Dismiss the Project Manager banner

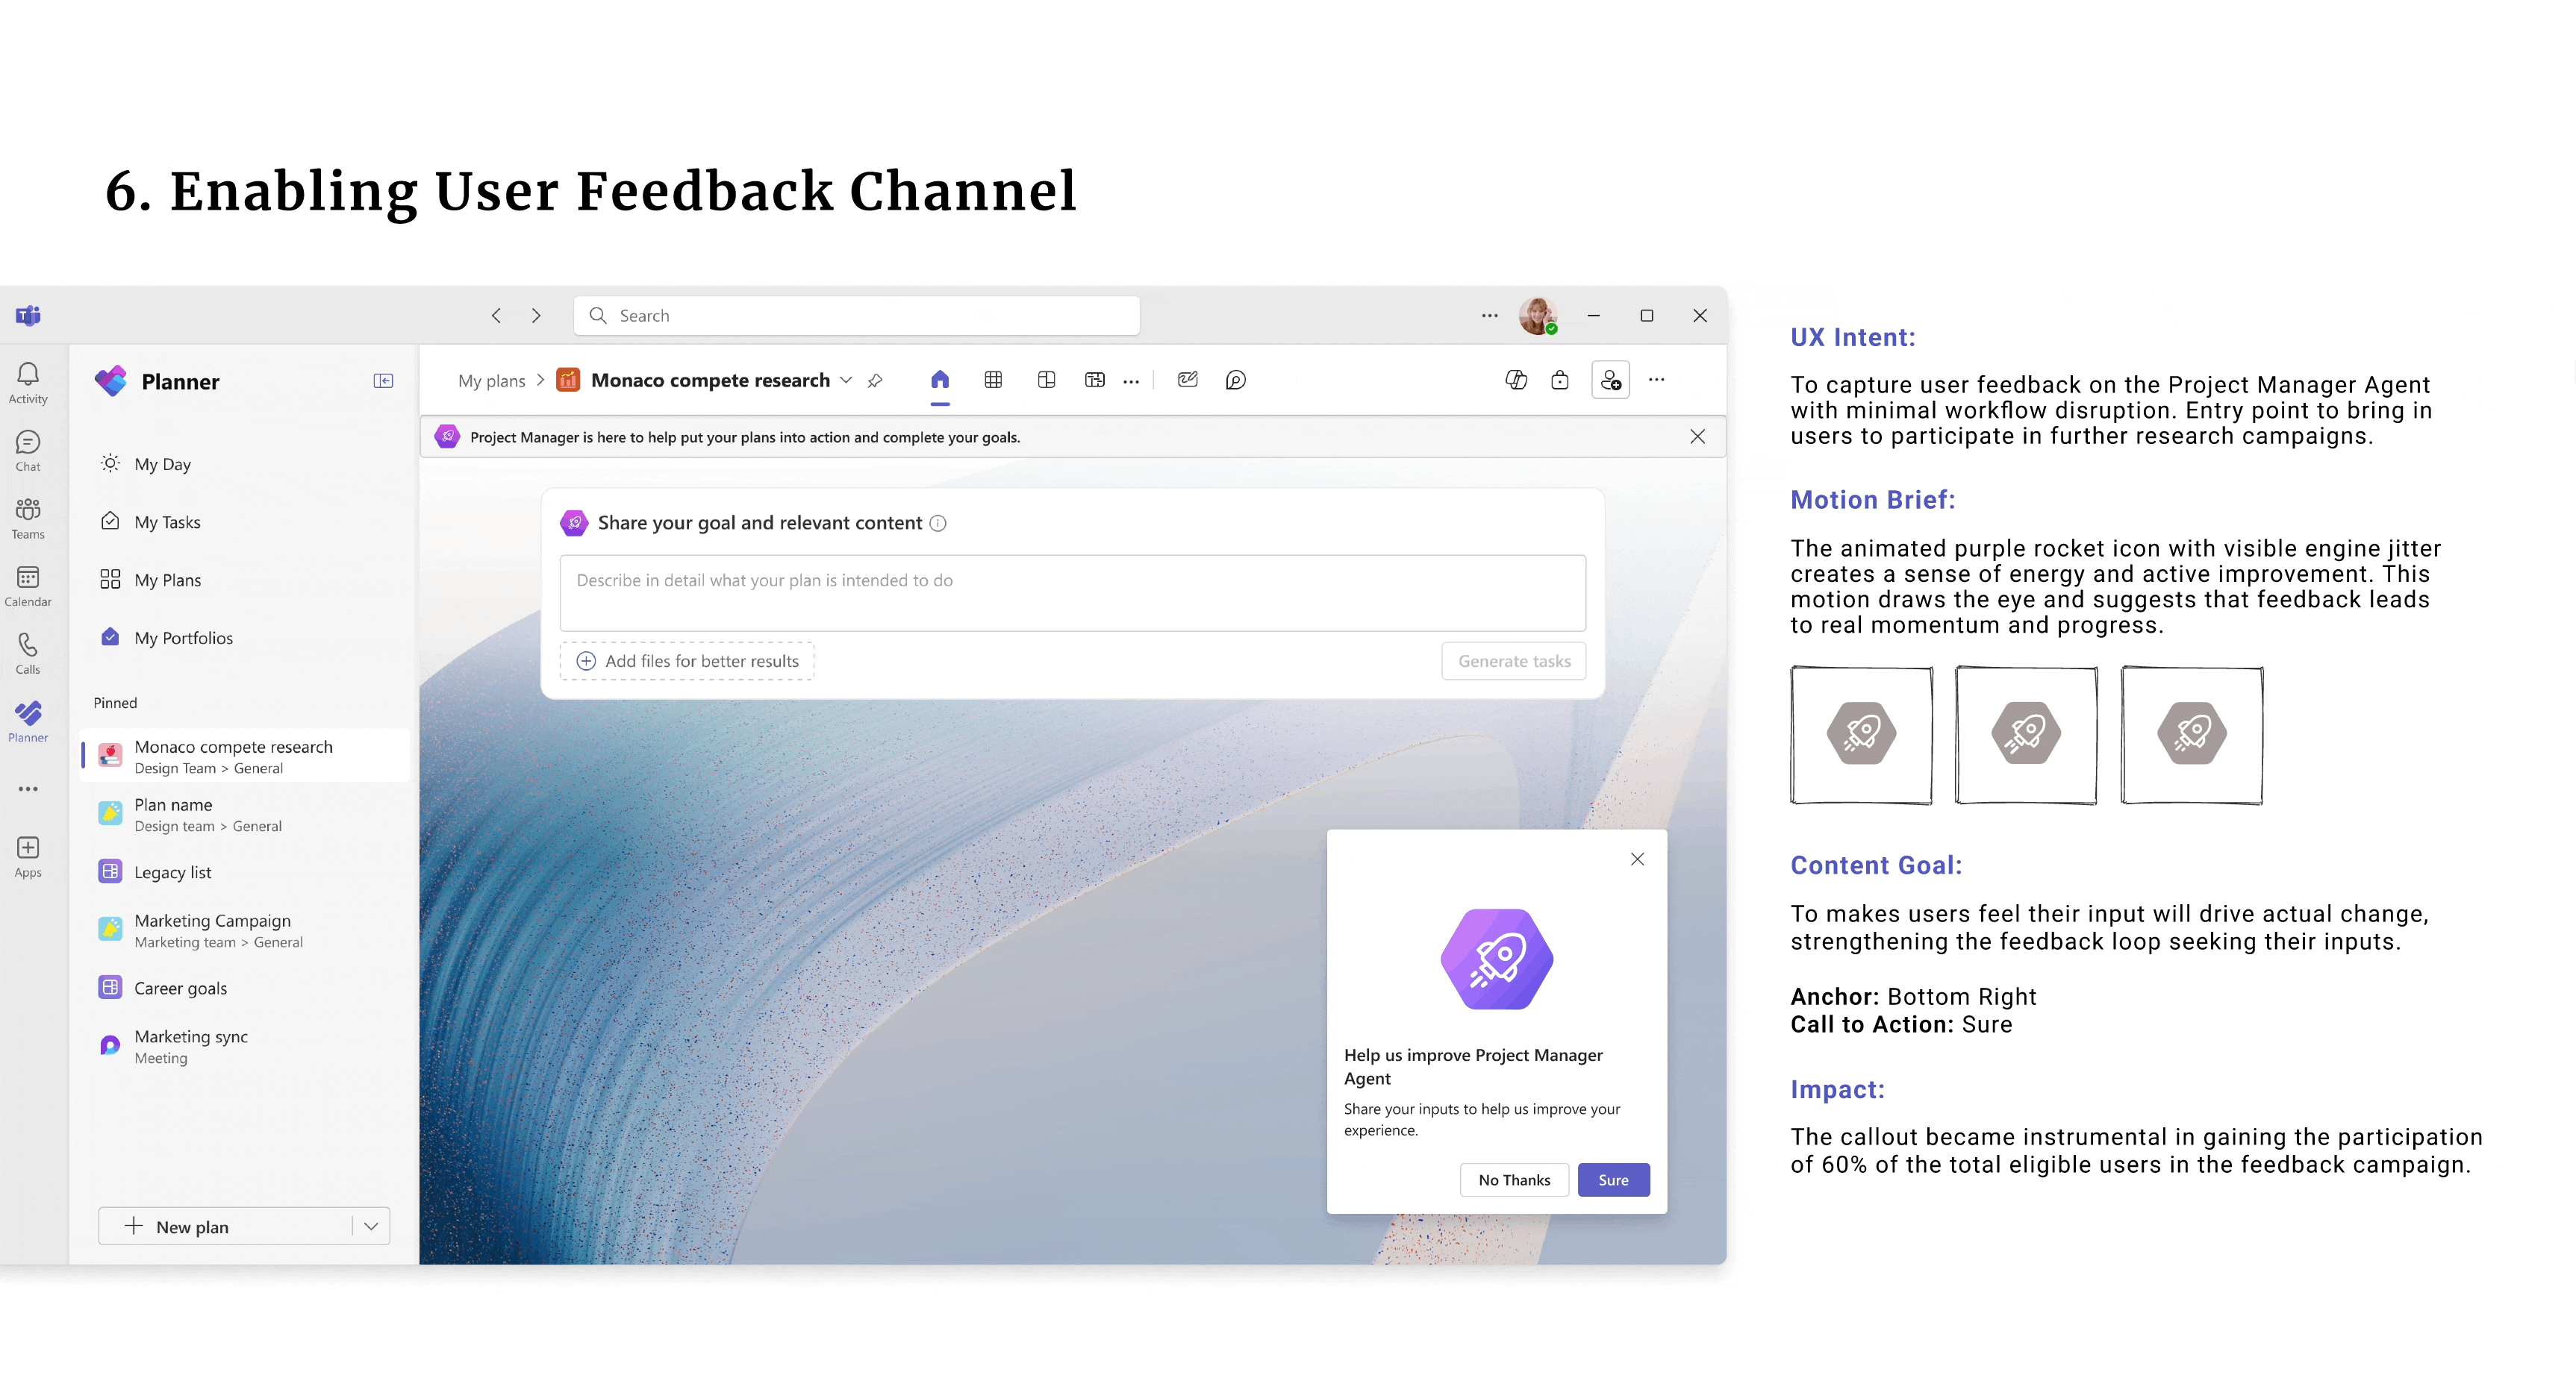pyautogui.click(x=1698, y=436)
